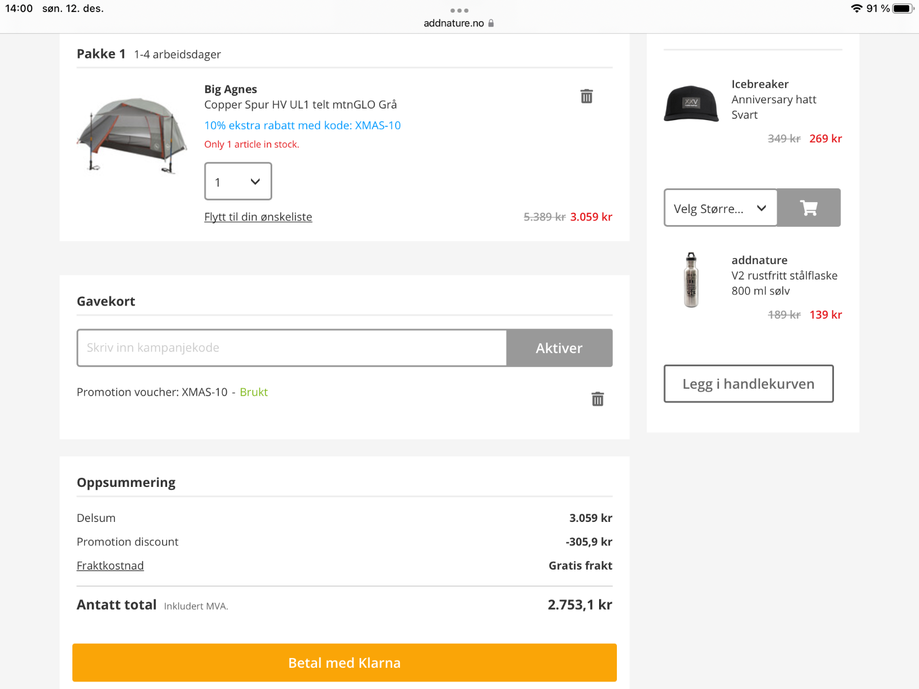The width and height of the screenshot is (919, 689).
Task: Click the XMAS-10 extra discount link
Action: 302,125
